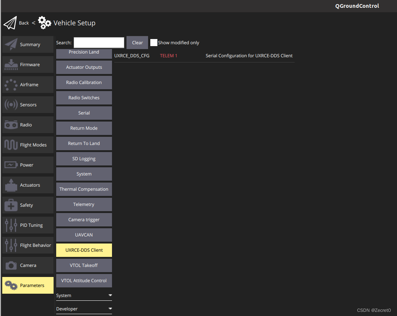Select the Power battery icon
Screen dimensions: 397x316
[11, 165]
